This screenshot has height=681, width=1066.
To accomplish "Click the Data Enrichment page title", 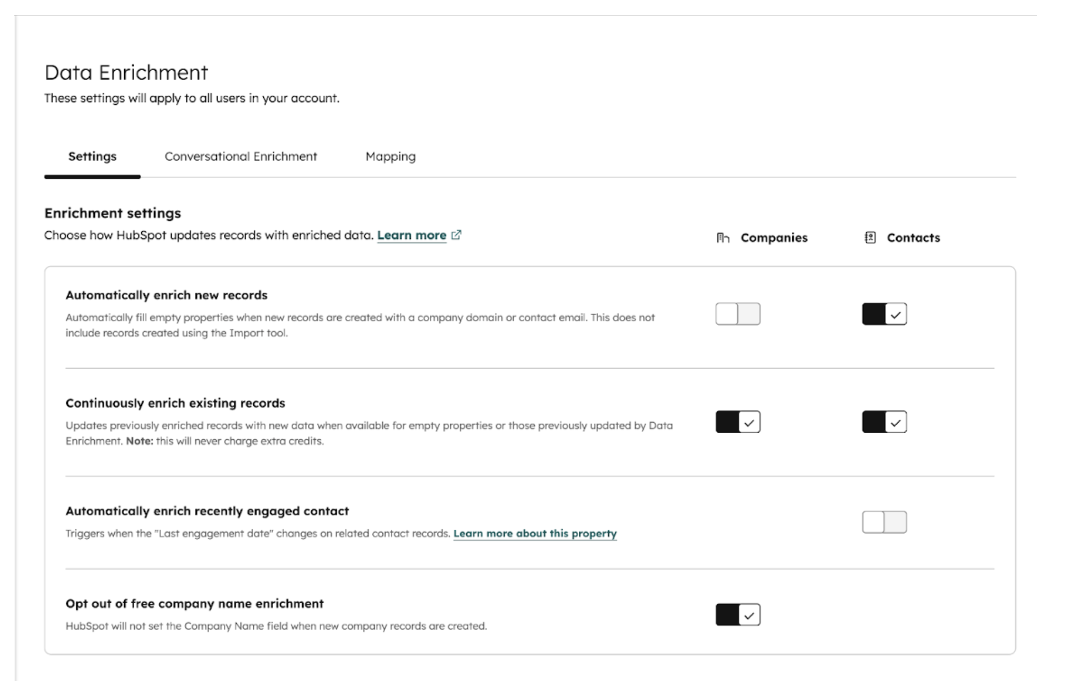I will point(126,73).
